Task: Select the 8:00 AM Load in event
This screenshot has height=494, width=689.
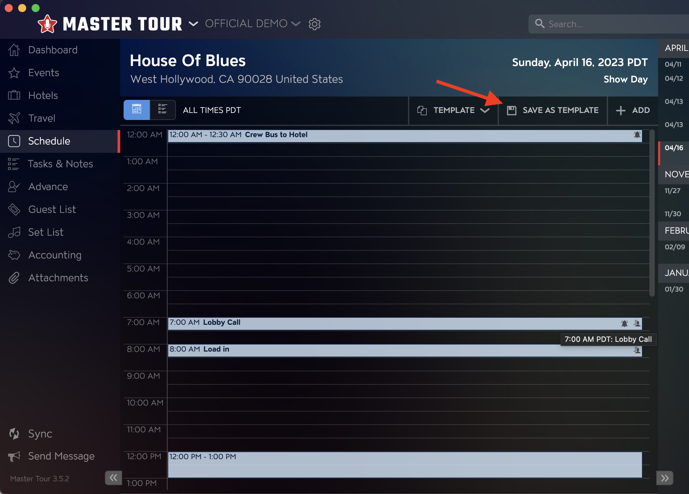Action: (x=405, y=350)
